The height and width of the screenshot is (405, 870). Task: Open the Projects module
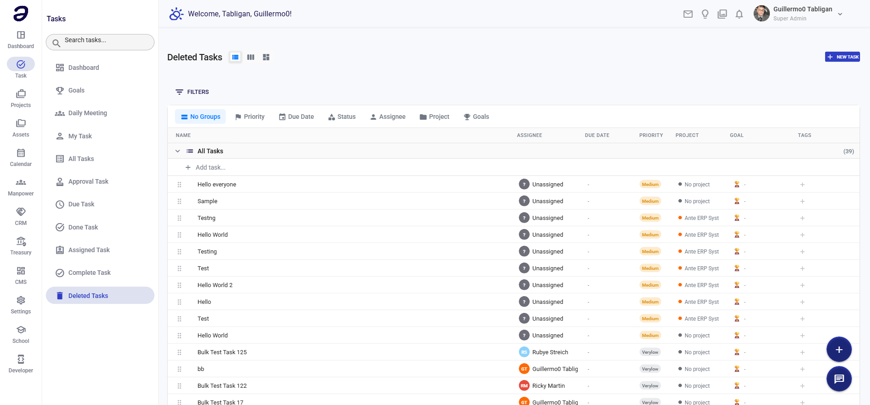pos(21,98)
